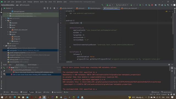
Task: Click the Sync Project with Gradle Files icon
Action: tap(162, 5)
